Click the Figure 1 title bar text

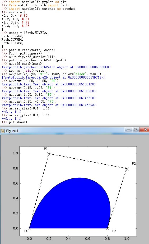click(12, 131)
